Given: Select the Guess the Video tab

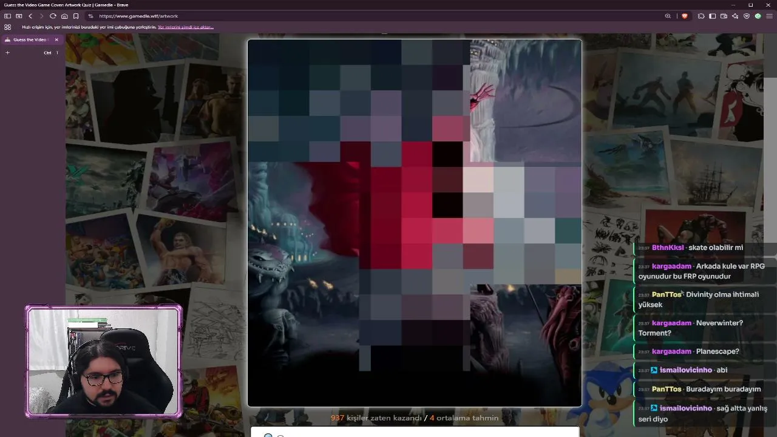Looking at the screenshot, I should click(x=32, y=39).
